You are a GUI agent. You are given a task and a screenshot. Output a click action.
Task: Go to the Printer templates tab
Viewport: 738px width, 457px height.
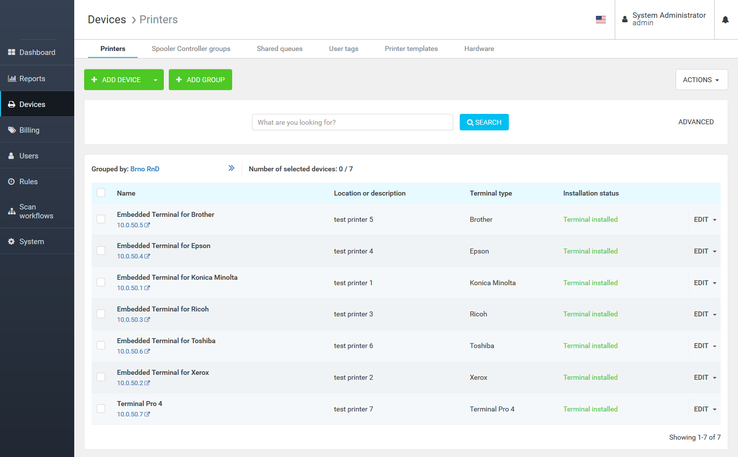tap(411, 49)
